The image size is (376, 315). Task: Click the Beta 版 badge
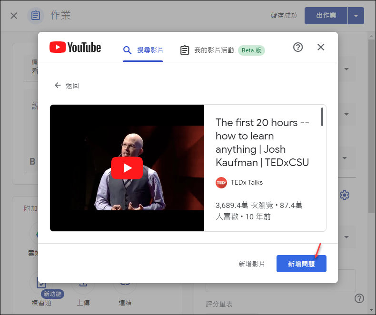pos(251,50)
